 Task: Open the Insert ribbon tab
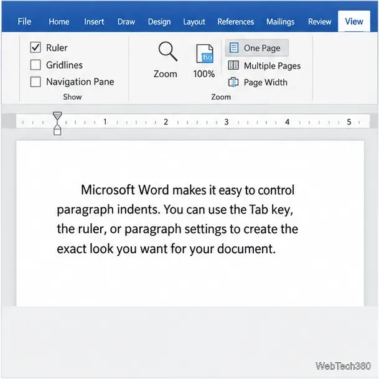(x=94, y=22)
